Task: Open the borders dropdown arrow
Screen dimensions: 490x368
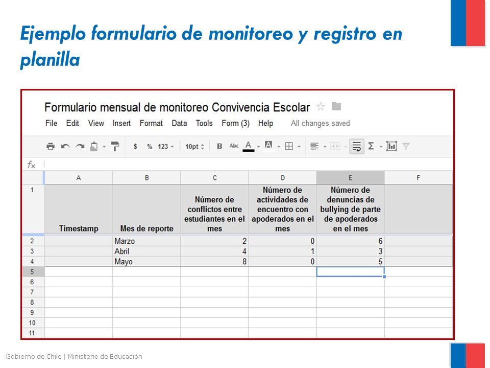Action: 299,147
